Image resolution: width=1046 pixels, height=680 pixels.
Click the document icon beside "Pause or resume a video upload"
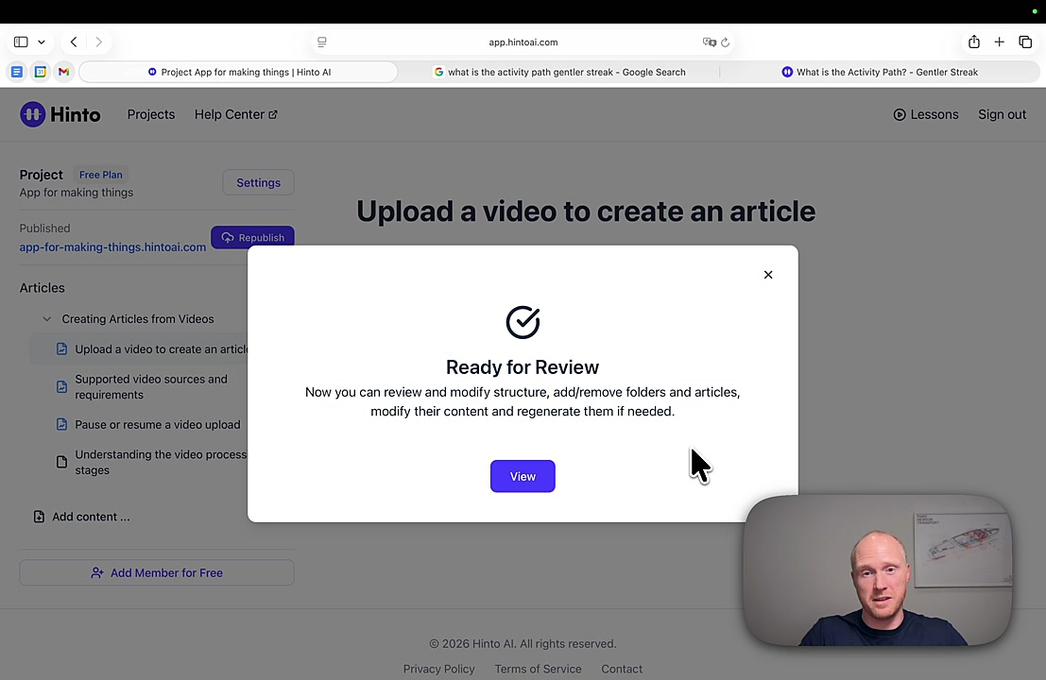[61, 424]
